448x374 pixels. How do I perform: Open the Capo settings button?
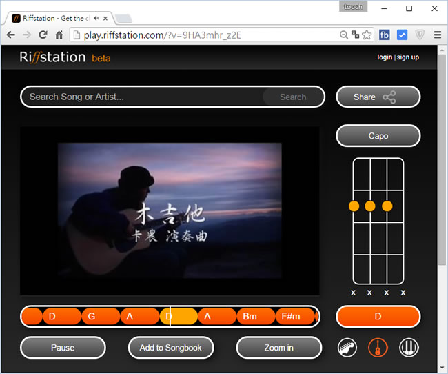378,136
